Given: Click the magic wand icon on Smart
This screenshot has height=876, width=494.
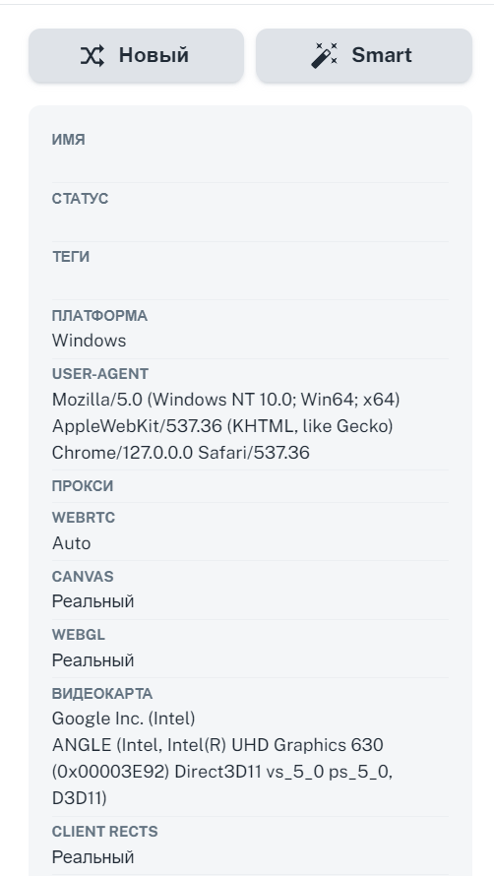Looking at the screenshot, I should [325, 55].
